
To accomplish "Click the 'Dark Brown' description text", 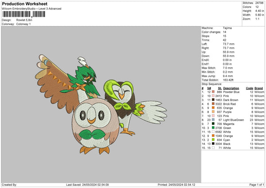I will click(231, 100).
